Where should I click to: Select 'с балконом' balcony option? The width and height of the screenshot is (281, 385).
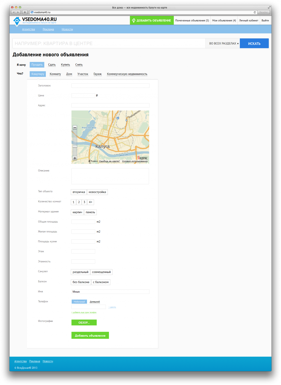click(101, 282)
